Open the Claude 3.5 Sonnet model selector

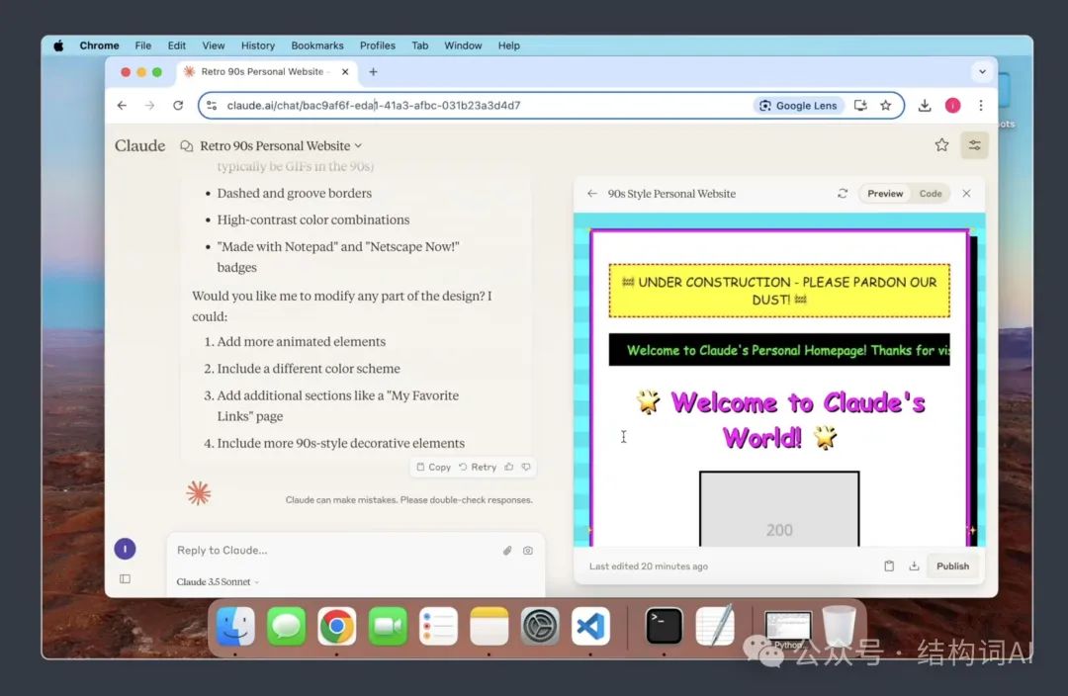[x=218, y=581]
